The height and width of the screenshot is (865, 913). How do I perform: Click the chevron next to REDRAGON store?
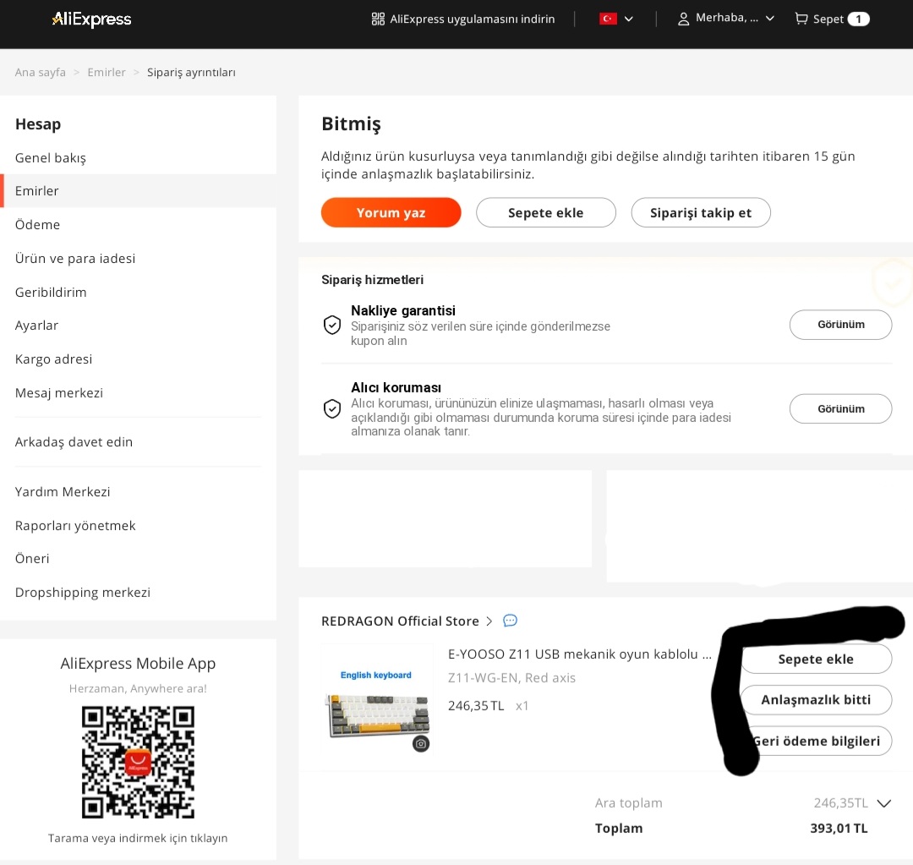(x=489, y=621)
